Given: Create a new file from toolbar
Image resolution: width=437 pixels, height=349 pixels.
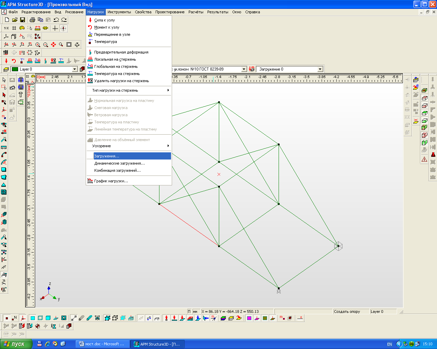Looking at the screenshot, I should (7, 20).
